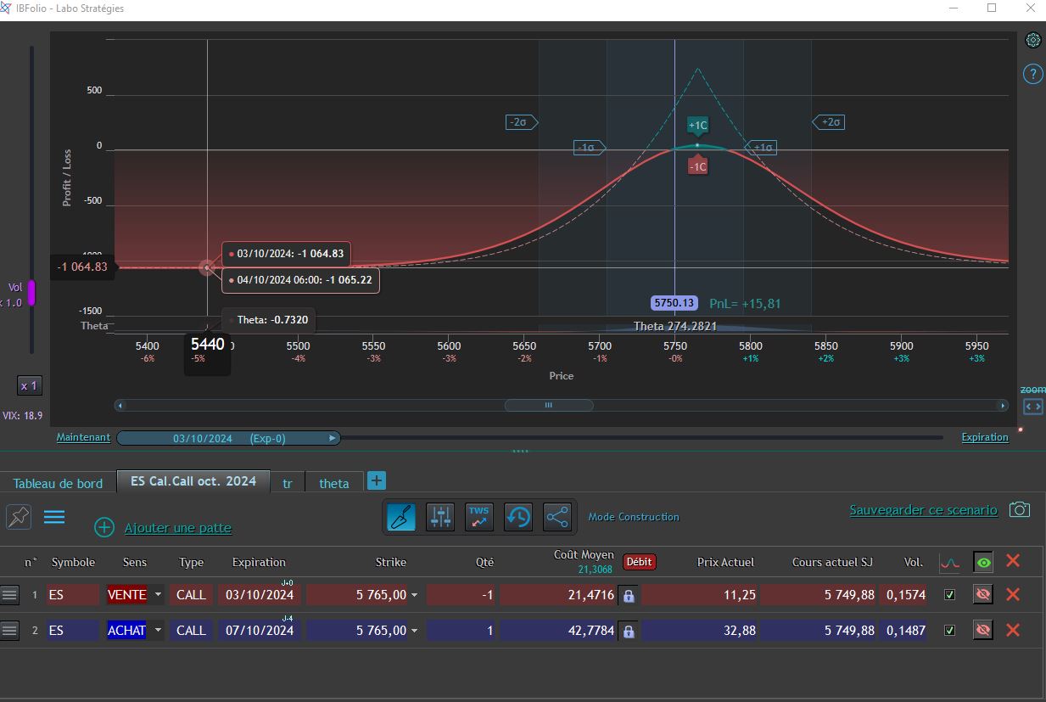The image size is (1046, 702).
Task: Toggle checkbox for leg 2 ACHAT row
Action: tap(949, 631)
